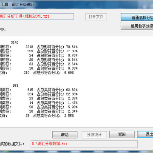Screen dimensions: 153x153
Task: Select the count 559
Action: [30, 51]
